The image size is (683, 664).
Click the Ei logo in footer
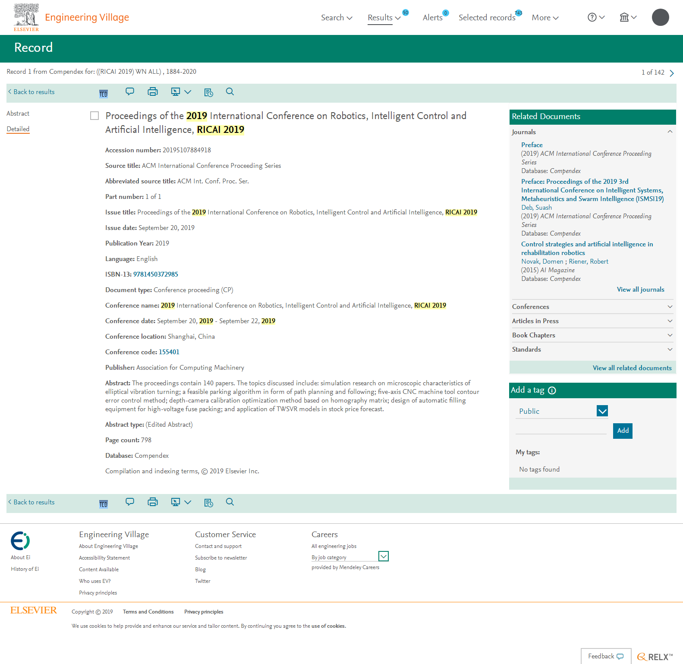point(20,541)
